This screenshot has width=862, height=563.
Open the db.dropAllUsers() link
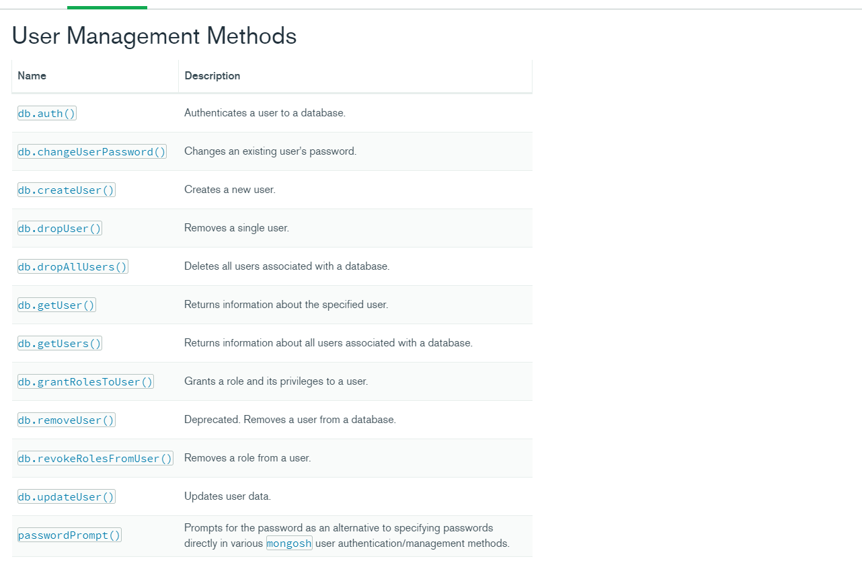(x=73, y=267)
